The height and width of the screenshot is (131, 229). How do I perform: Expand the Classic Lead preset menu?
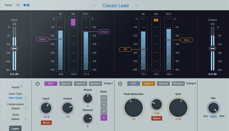tap(137, 6)
